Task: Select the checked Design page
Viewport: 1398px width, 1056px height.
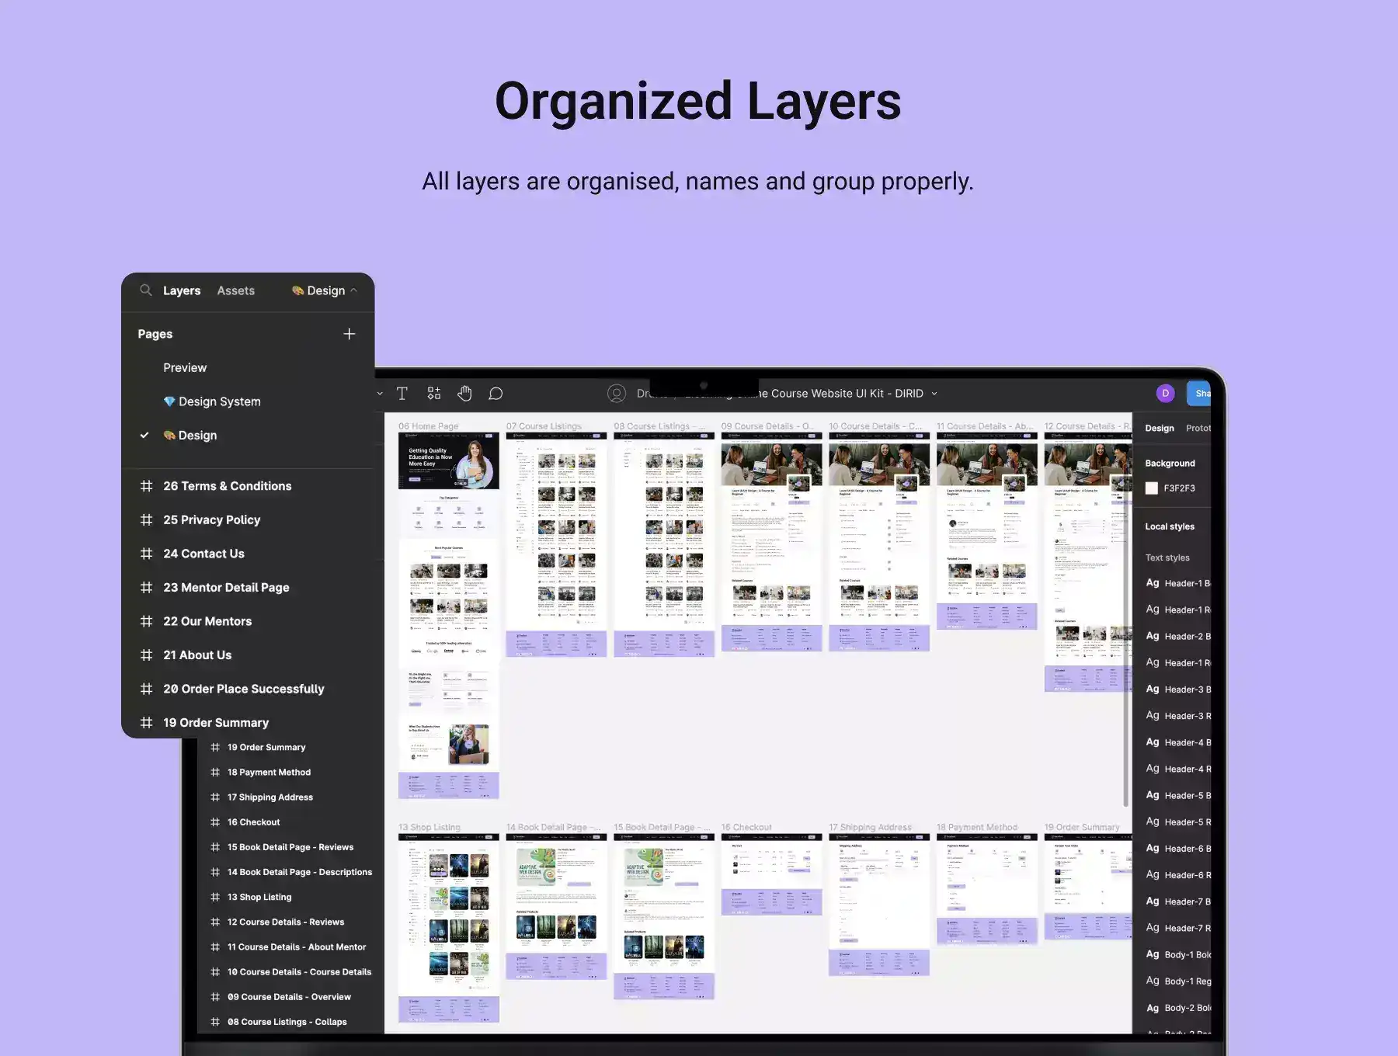Action: pos(197,436)
